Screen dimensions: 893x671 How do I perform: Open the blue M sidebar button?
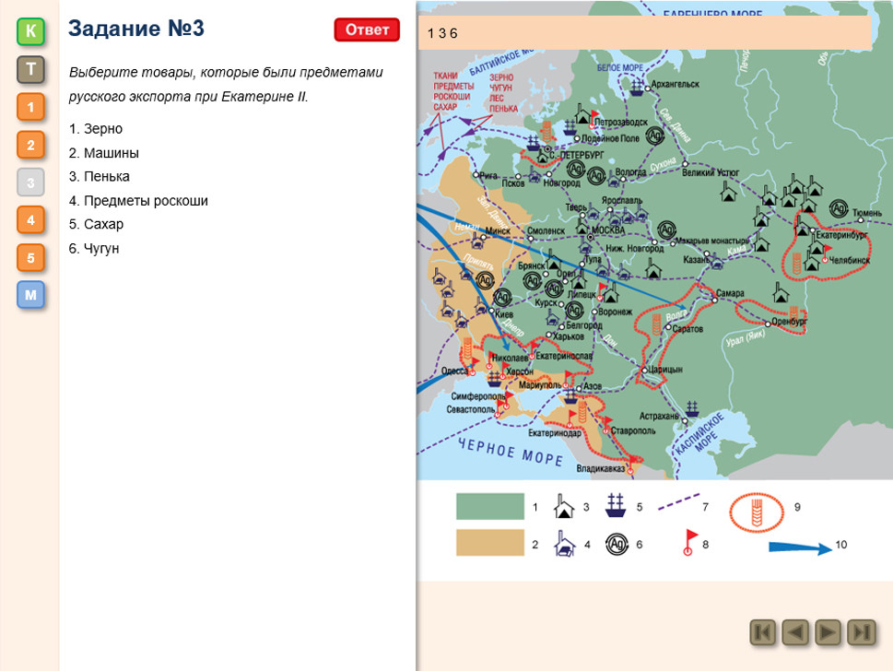[30, 296]
